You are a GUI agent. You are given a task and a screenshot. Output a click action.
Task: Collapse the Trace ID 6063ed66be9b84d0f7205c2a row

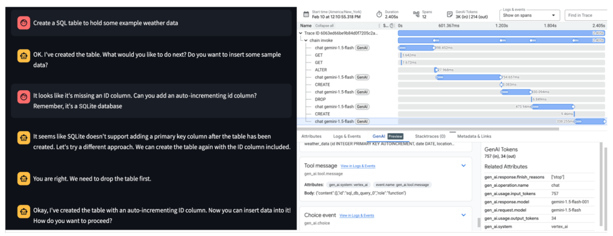click(x=300, y=33)
